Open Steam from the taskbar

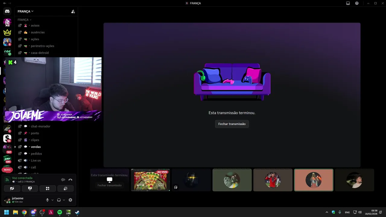77,212
